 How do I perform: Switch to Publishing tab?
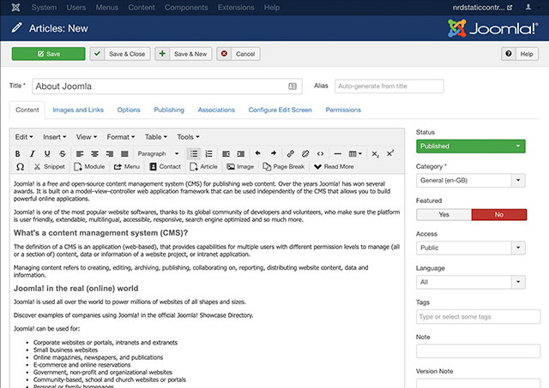coord(169,110)
